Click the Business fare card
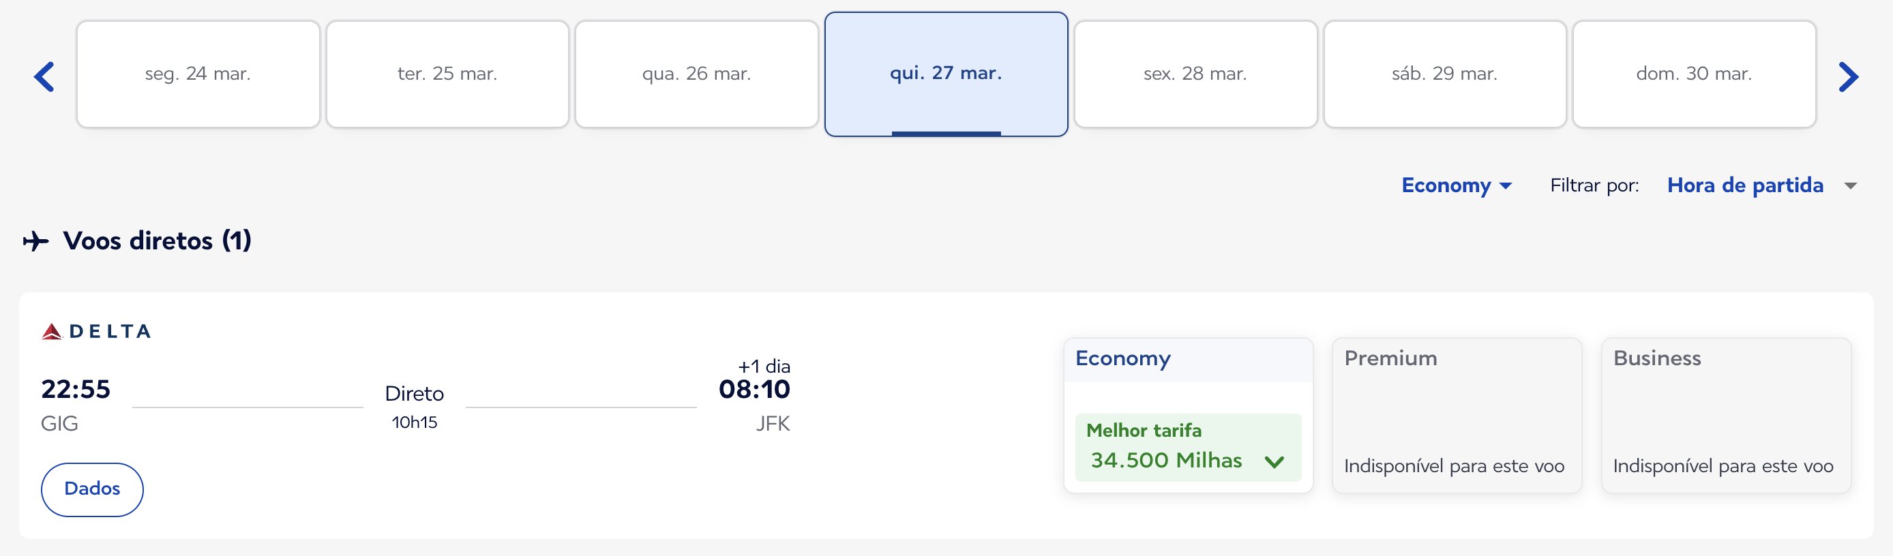Image resolution: width=1893 pixels, height=556 pixels. tap(1726, 415)
